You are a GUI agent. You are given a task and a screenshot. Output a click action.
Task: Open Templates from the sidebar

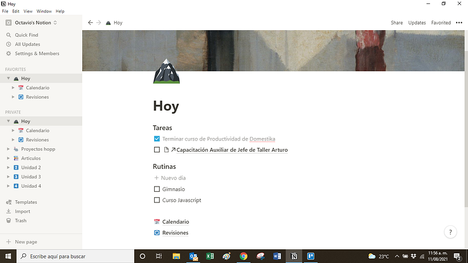coord(26,202)
